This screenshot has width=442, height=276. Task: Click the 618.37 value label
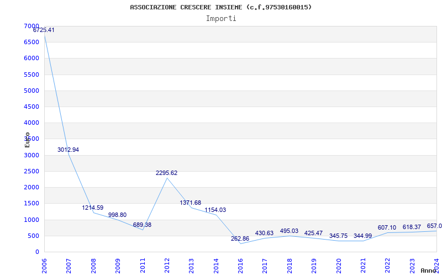[x=412, y=227]
